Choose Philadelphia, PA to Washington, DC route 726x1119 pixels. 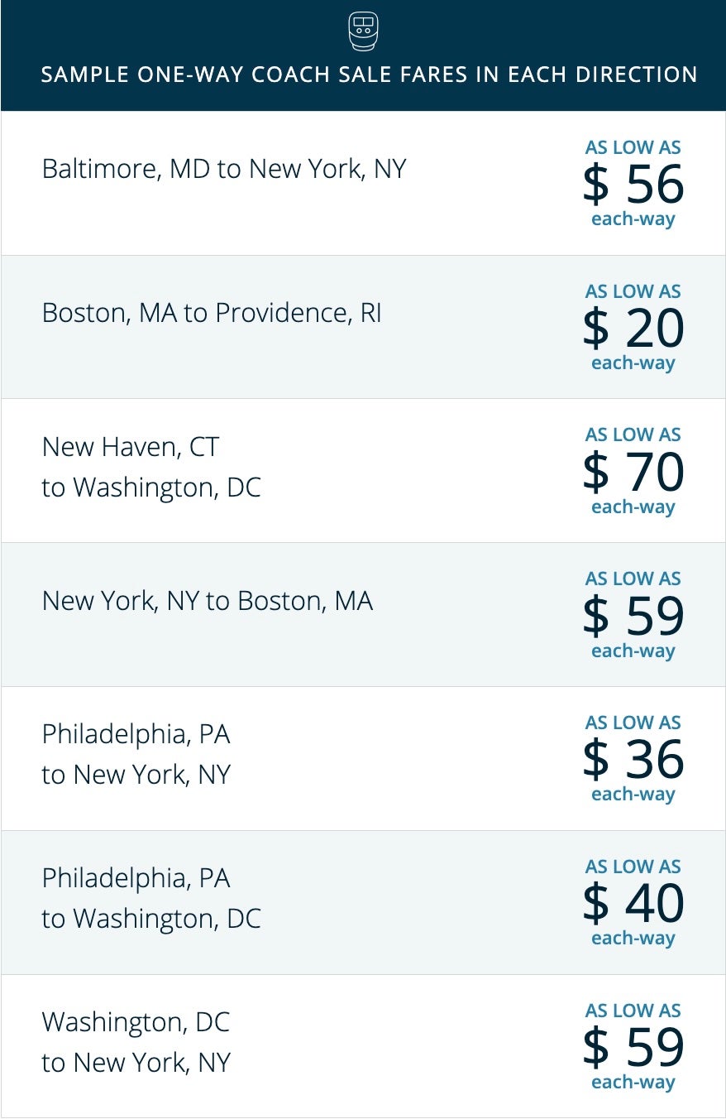(x=151, y=898)
